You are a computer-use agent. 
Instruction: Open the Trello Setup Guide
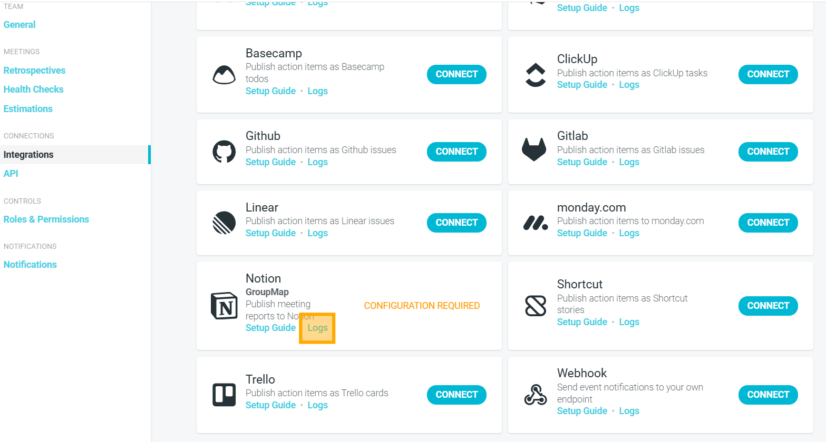pyautogui.click(x=270, y=405)
